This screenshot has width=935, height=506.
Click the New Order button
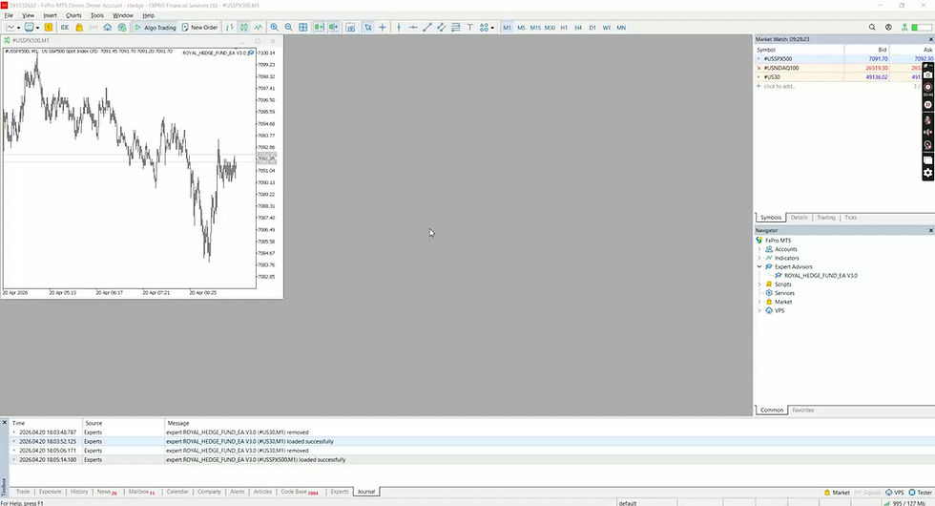point(199,28)
